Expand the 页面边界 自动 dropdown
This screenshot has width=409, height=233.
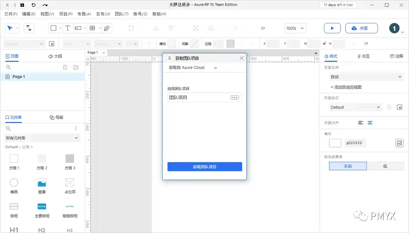click(x=366, y=76)
